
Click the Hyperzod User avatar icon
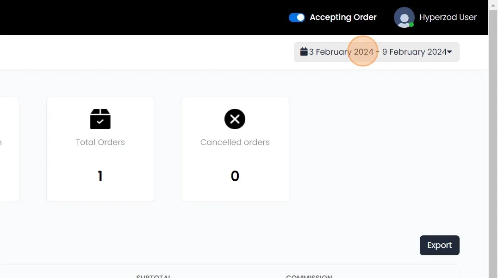[404, 18]
